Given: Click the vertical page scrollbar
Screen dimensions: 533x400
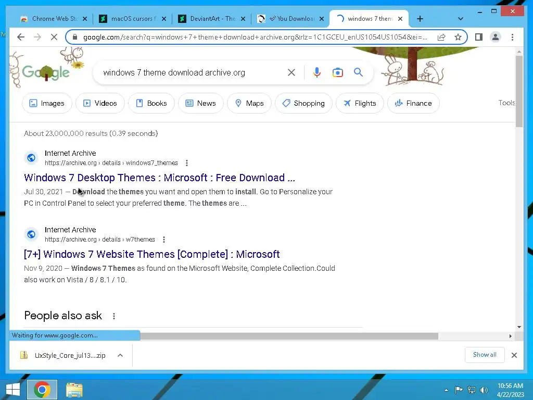Looking at the screenshot, I should pyautogui.click(x=519, y=91).
